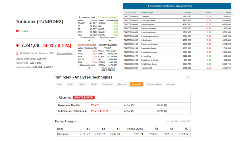Screen dimensions: 244x142
Task: Click the red clock icon near 15:50:00
Action: 17,53
